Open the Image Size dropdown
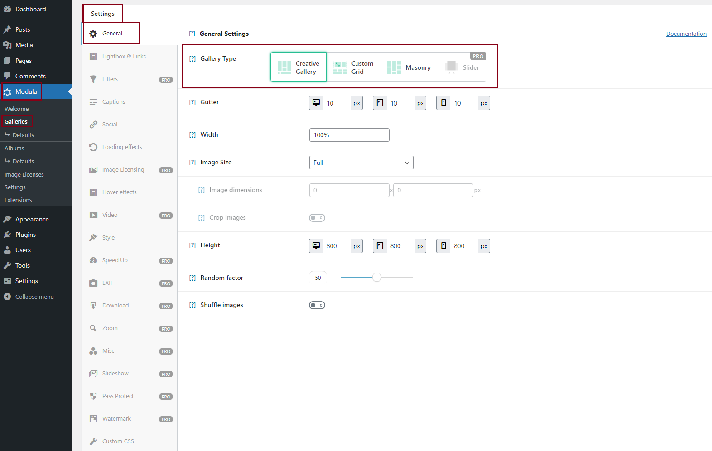 (x=361, y=163)
